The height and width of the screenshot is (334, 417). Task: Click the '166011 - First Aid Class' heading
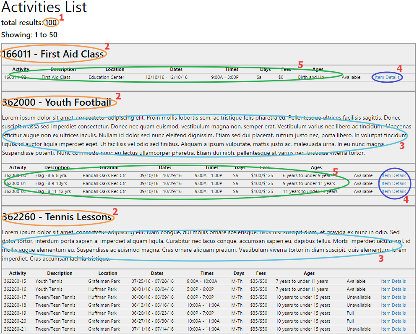53,54
